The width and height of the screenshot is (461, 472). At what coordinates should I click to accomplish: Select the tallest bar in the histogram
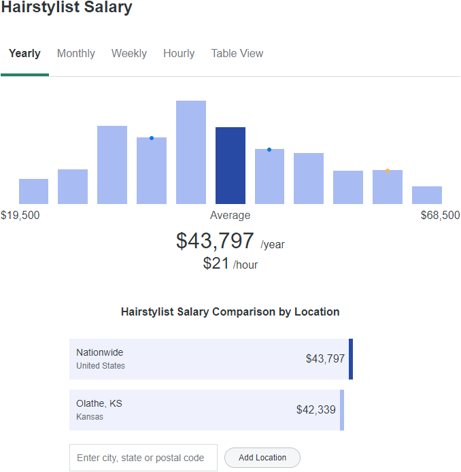click(191, 152)
